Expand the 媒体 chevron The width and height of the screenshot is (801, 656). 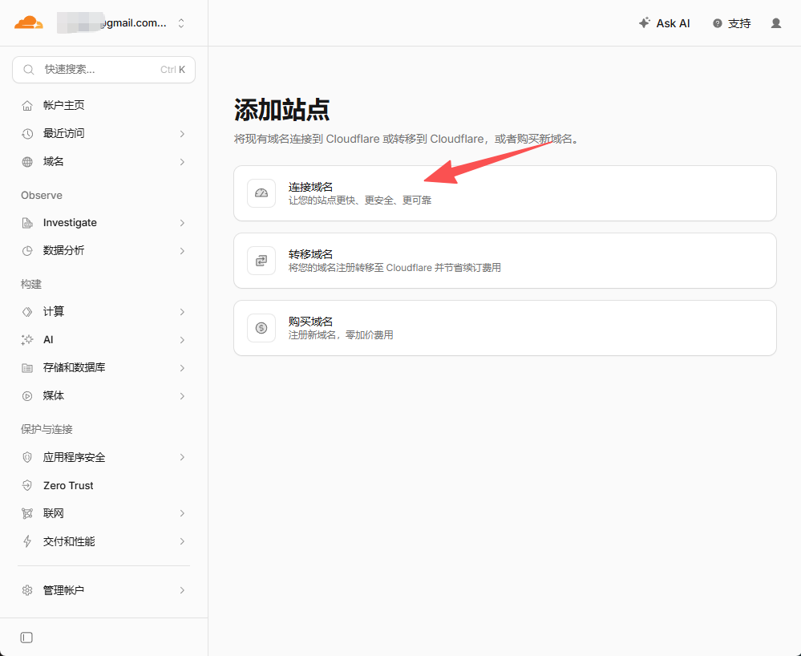pyautogui.click(x=182, y=396)
